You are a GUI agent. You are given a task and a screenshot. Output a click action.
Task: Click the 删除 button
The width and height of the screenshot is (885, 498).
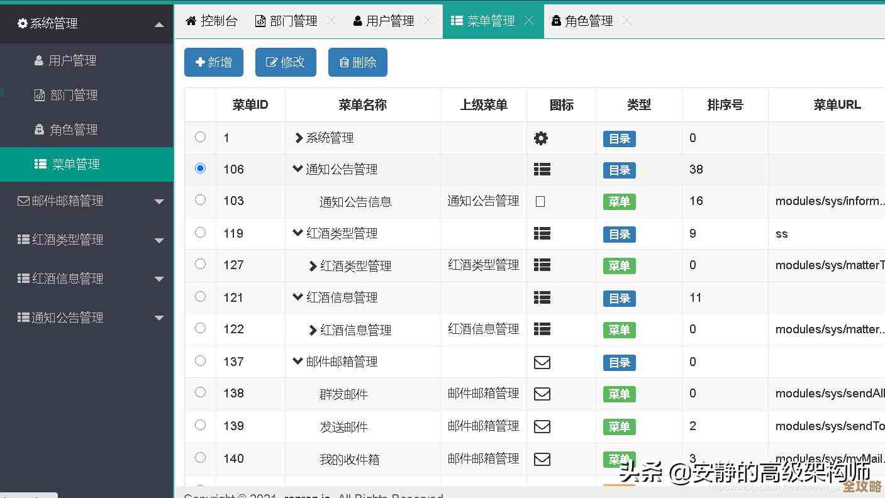[x=357, y=62]
